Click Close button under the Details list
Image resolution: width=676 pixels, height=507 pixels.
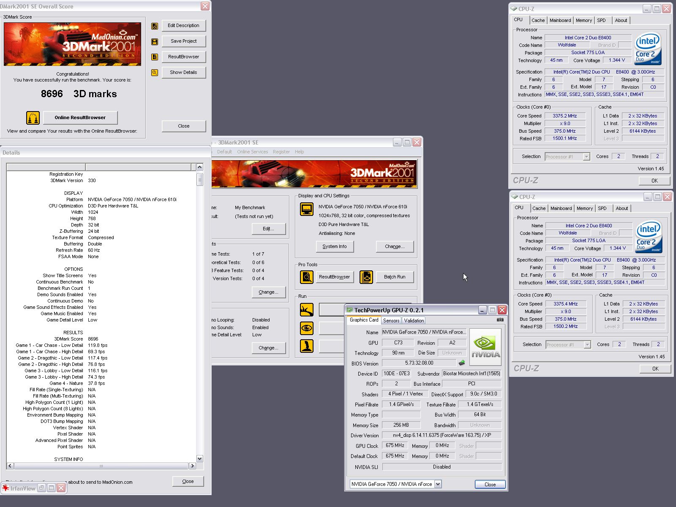coord(188,482)
